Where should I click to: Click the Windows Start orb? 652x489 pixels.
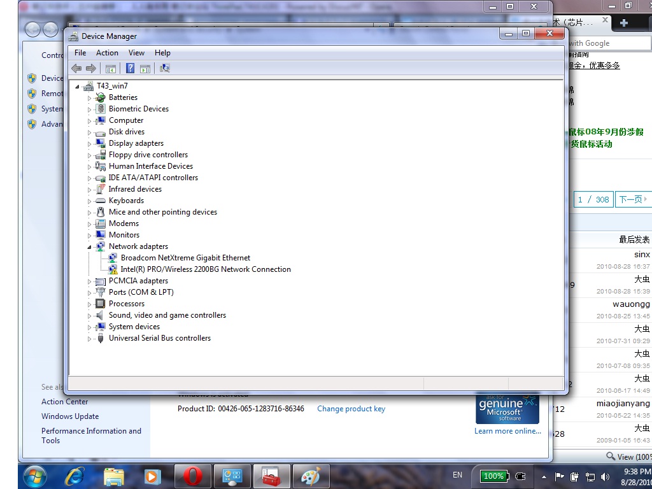click(x=36, y=476)
